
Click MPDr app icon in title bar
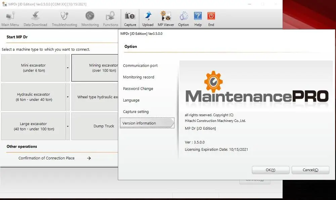(4, 4)
